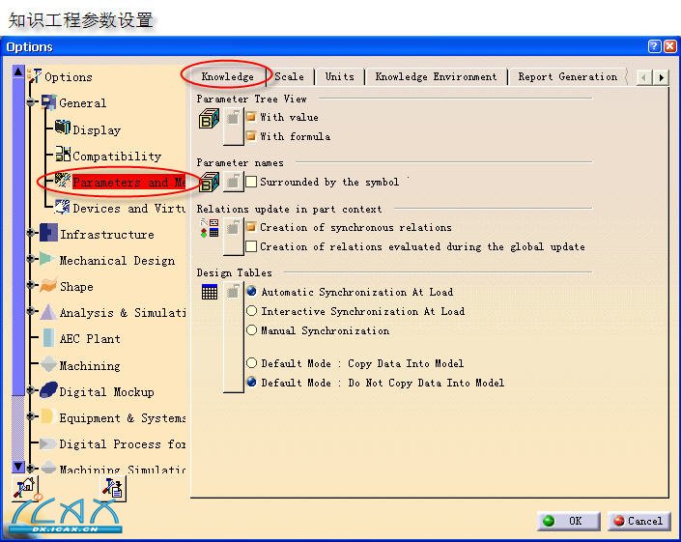The image size is (681, 542).
Task: Switch to the Scale tab
Action: point(289,76)
